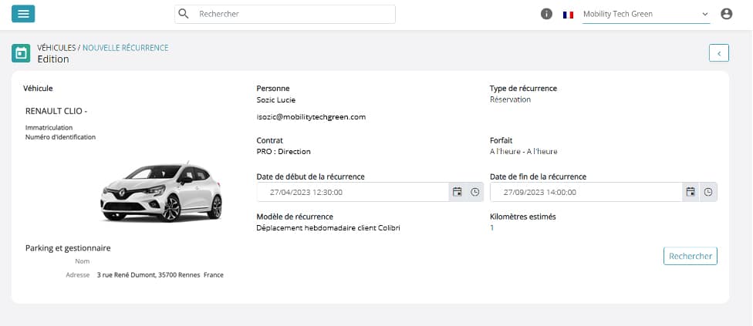Screen dimensions: 753x326
Task: Click the contract text PRO : Direction
Action: pos(284,152)
